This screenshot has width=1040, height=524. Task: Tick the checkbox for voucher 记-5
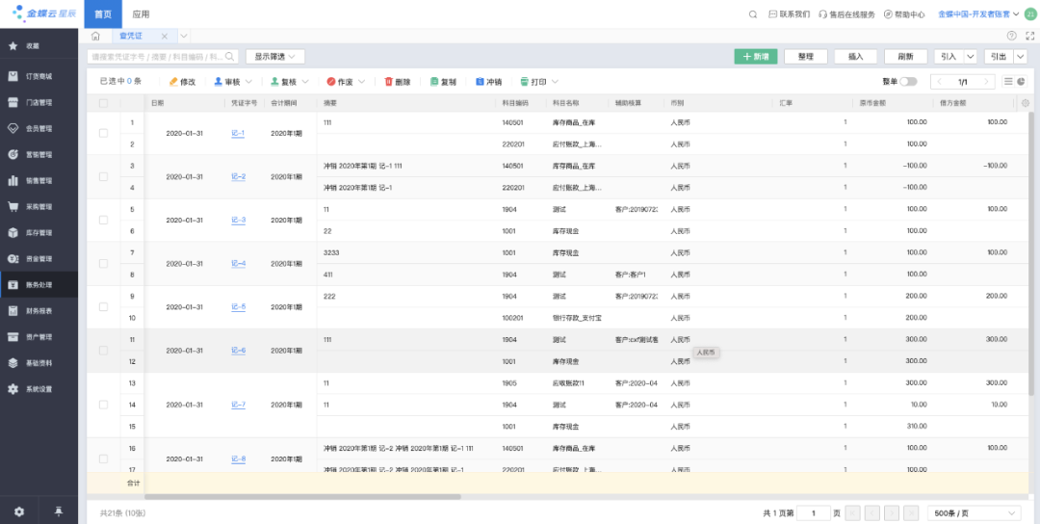coord(103,307)
